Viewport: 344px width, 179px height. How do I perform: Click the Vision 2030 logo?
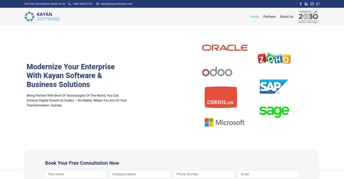pyautogui.click(x=308, y=17)
